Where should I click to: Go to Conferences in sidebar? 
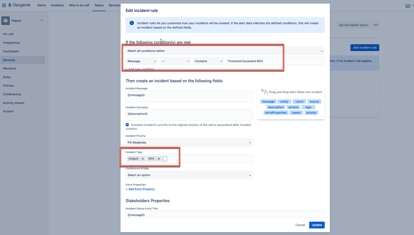12,94
